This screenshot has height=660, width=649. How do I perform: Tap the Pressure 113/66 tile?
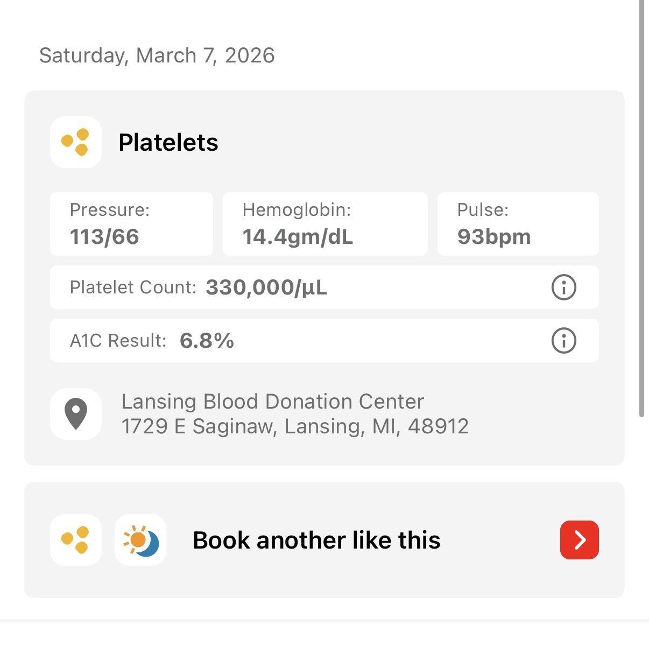pos(131,224)
